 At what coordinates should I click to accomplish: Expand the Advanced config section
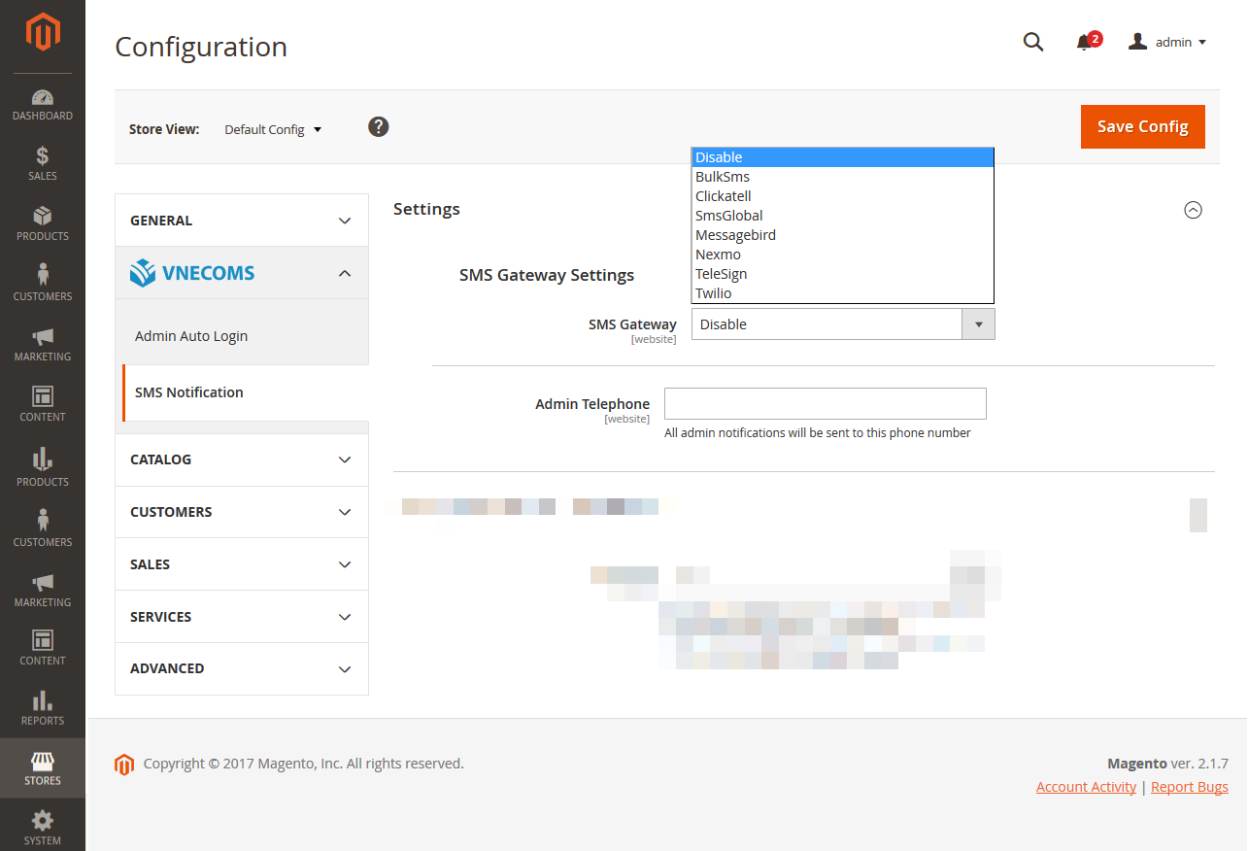click(242, 668)
